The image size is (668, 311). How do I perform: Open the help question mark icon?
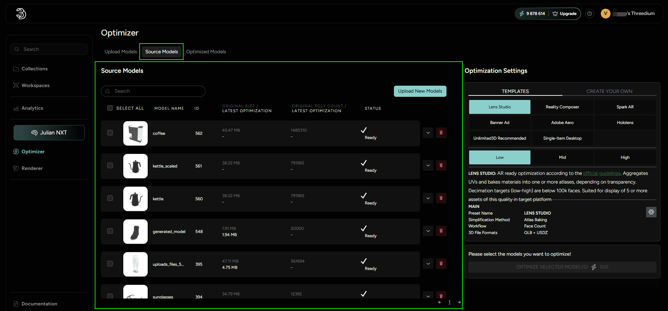coord(589,14)
